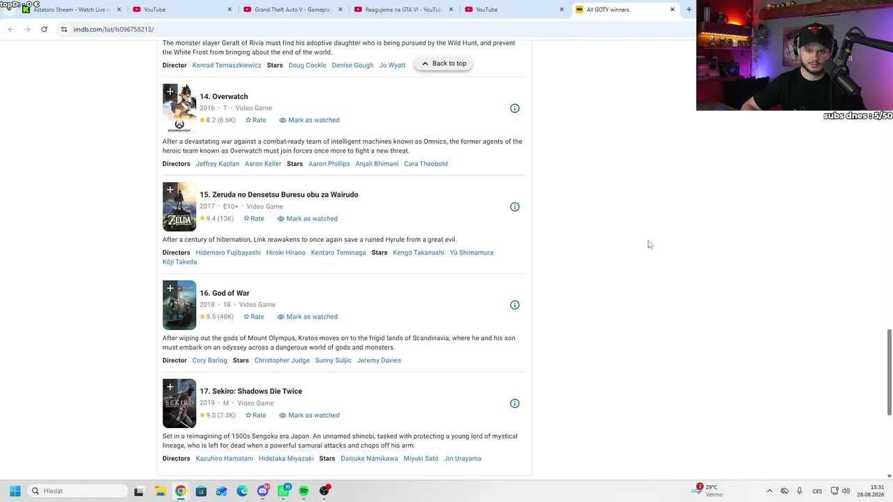Open volume control in system tray
This screenshot has width=893, height=502.
846,491
